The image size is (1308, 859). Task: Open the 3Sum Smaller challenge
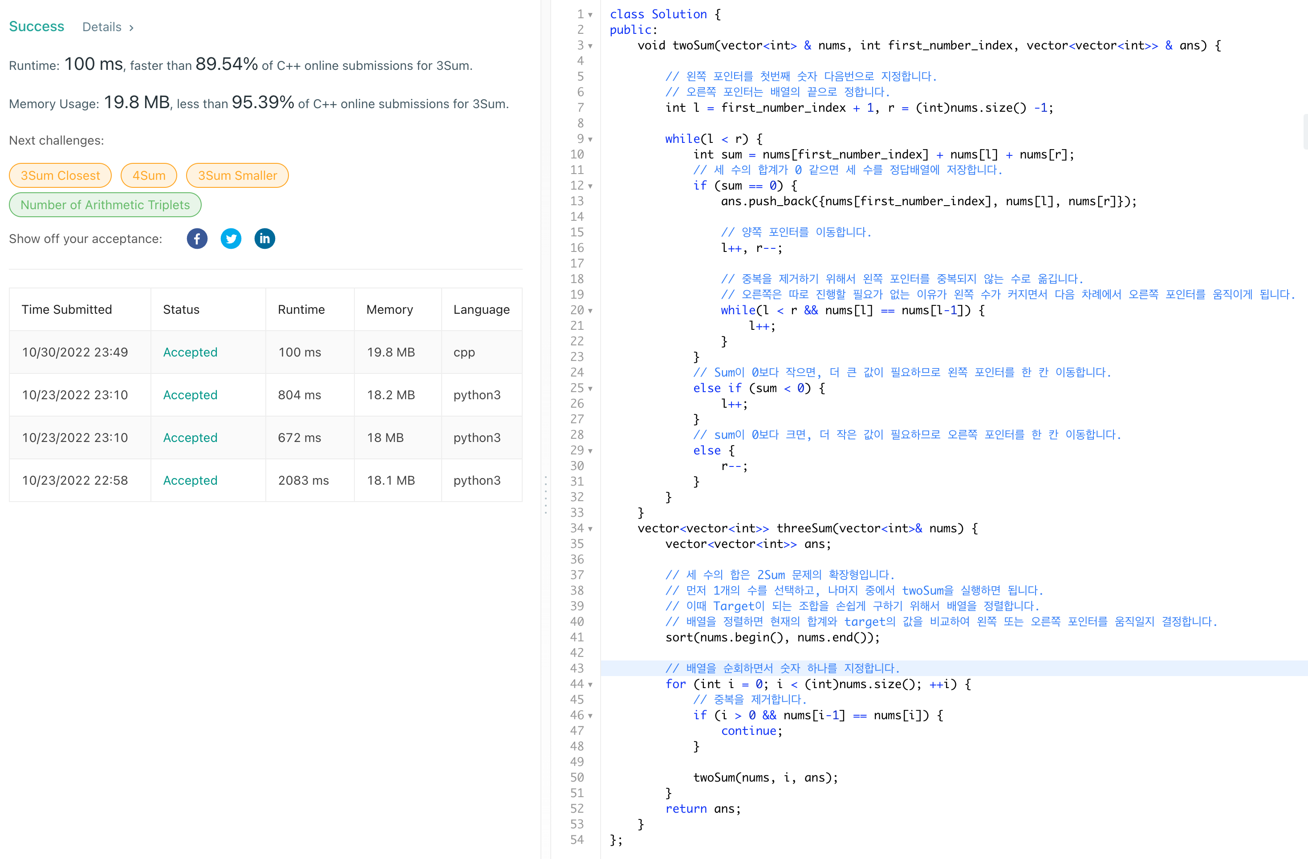[x=237, y=175]
